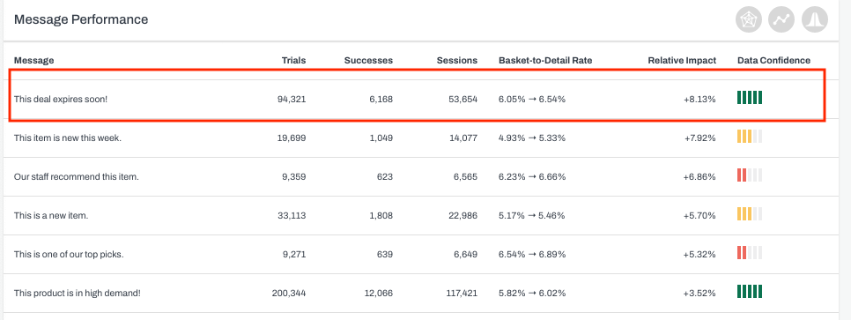Open the radar chart view icon

(749, 20)
